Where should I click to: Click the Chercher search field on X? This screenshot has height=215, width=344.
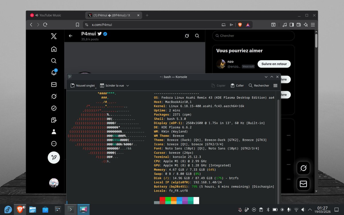click(253, 36)
